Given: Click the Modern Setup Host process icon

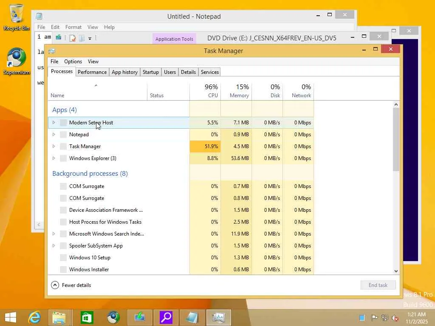Looking at the screenshot, I should pyautogui.click(x=63, y=123).
